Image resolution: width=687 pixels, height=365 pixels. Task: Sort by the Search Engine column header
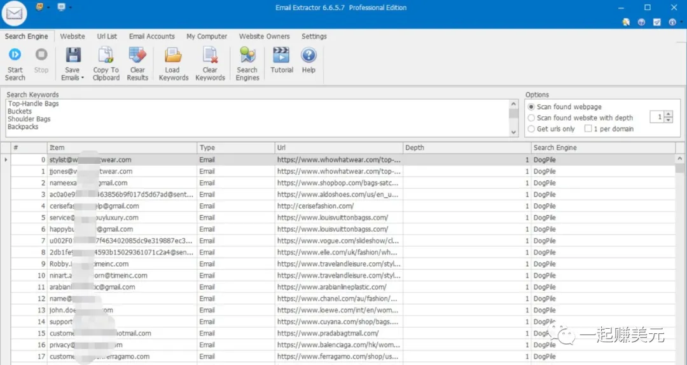(602, 148)
